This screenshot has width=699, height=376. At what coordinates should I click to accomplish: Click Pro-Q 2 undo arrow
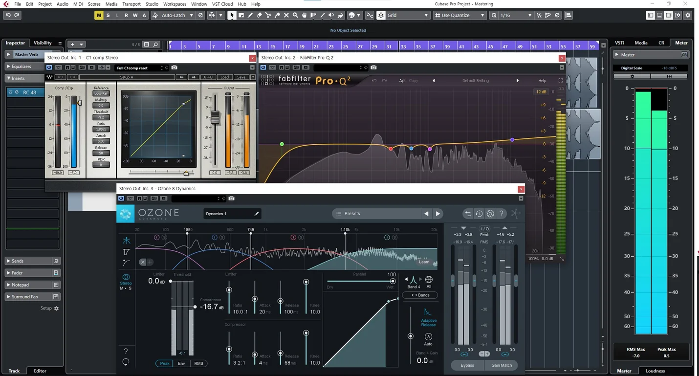tap(374, 81)
